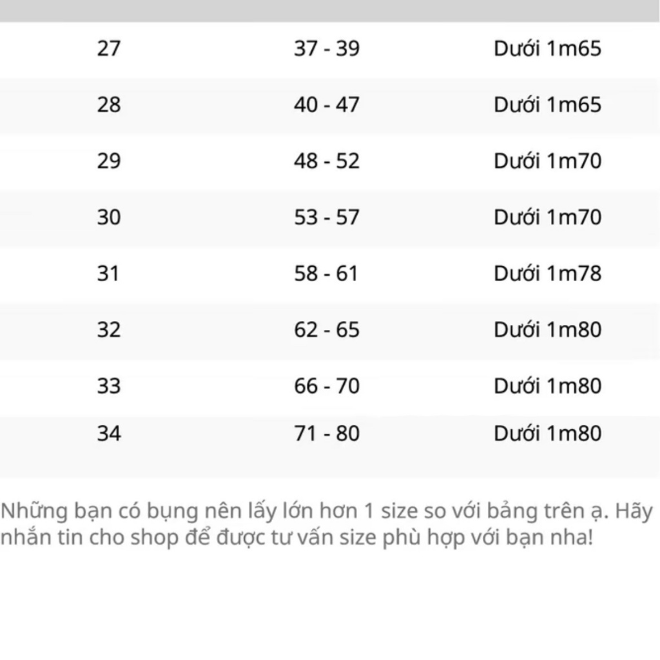Click the 48 - 52 weight range

pyautogui.click(x=326, y=160)
